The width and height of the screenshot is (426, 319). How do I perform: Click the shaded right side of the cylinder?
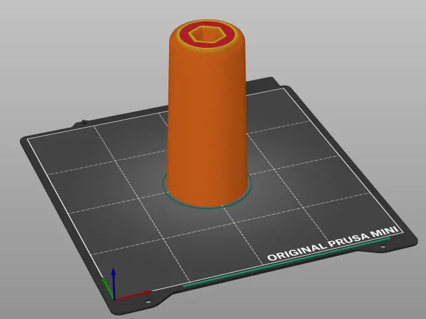239,120
